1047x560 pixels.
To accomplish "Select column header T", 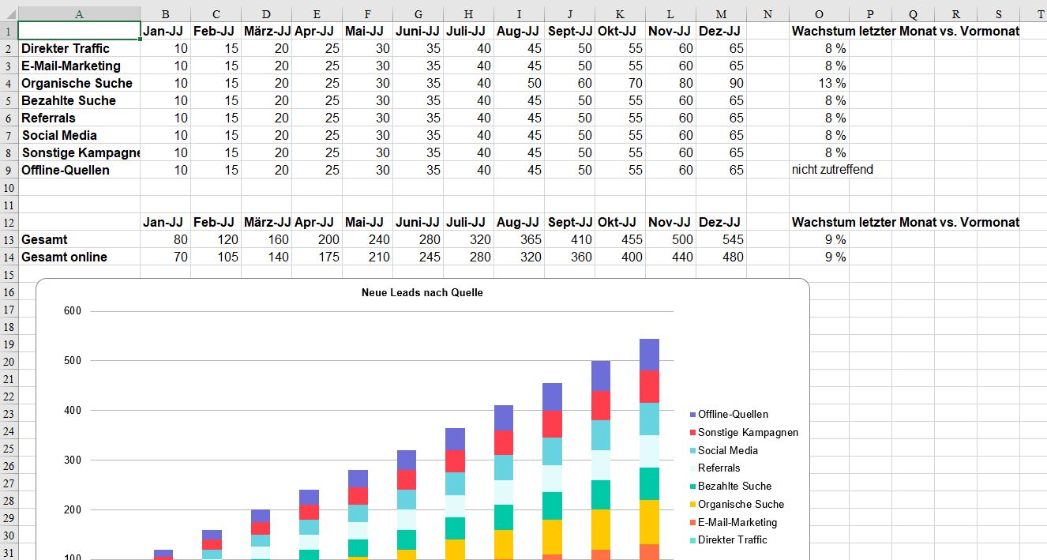I will click(x=1034, y=13).
